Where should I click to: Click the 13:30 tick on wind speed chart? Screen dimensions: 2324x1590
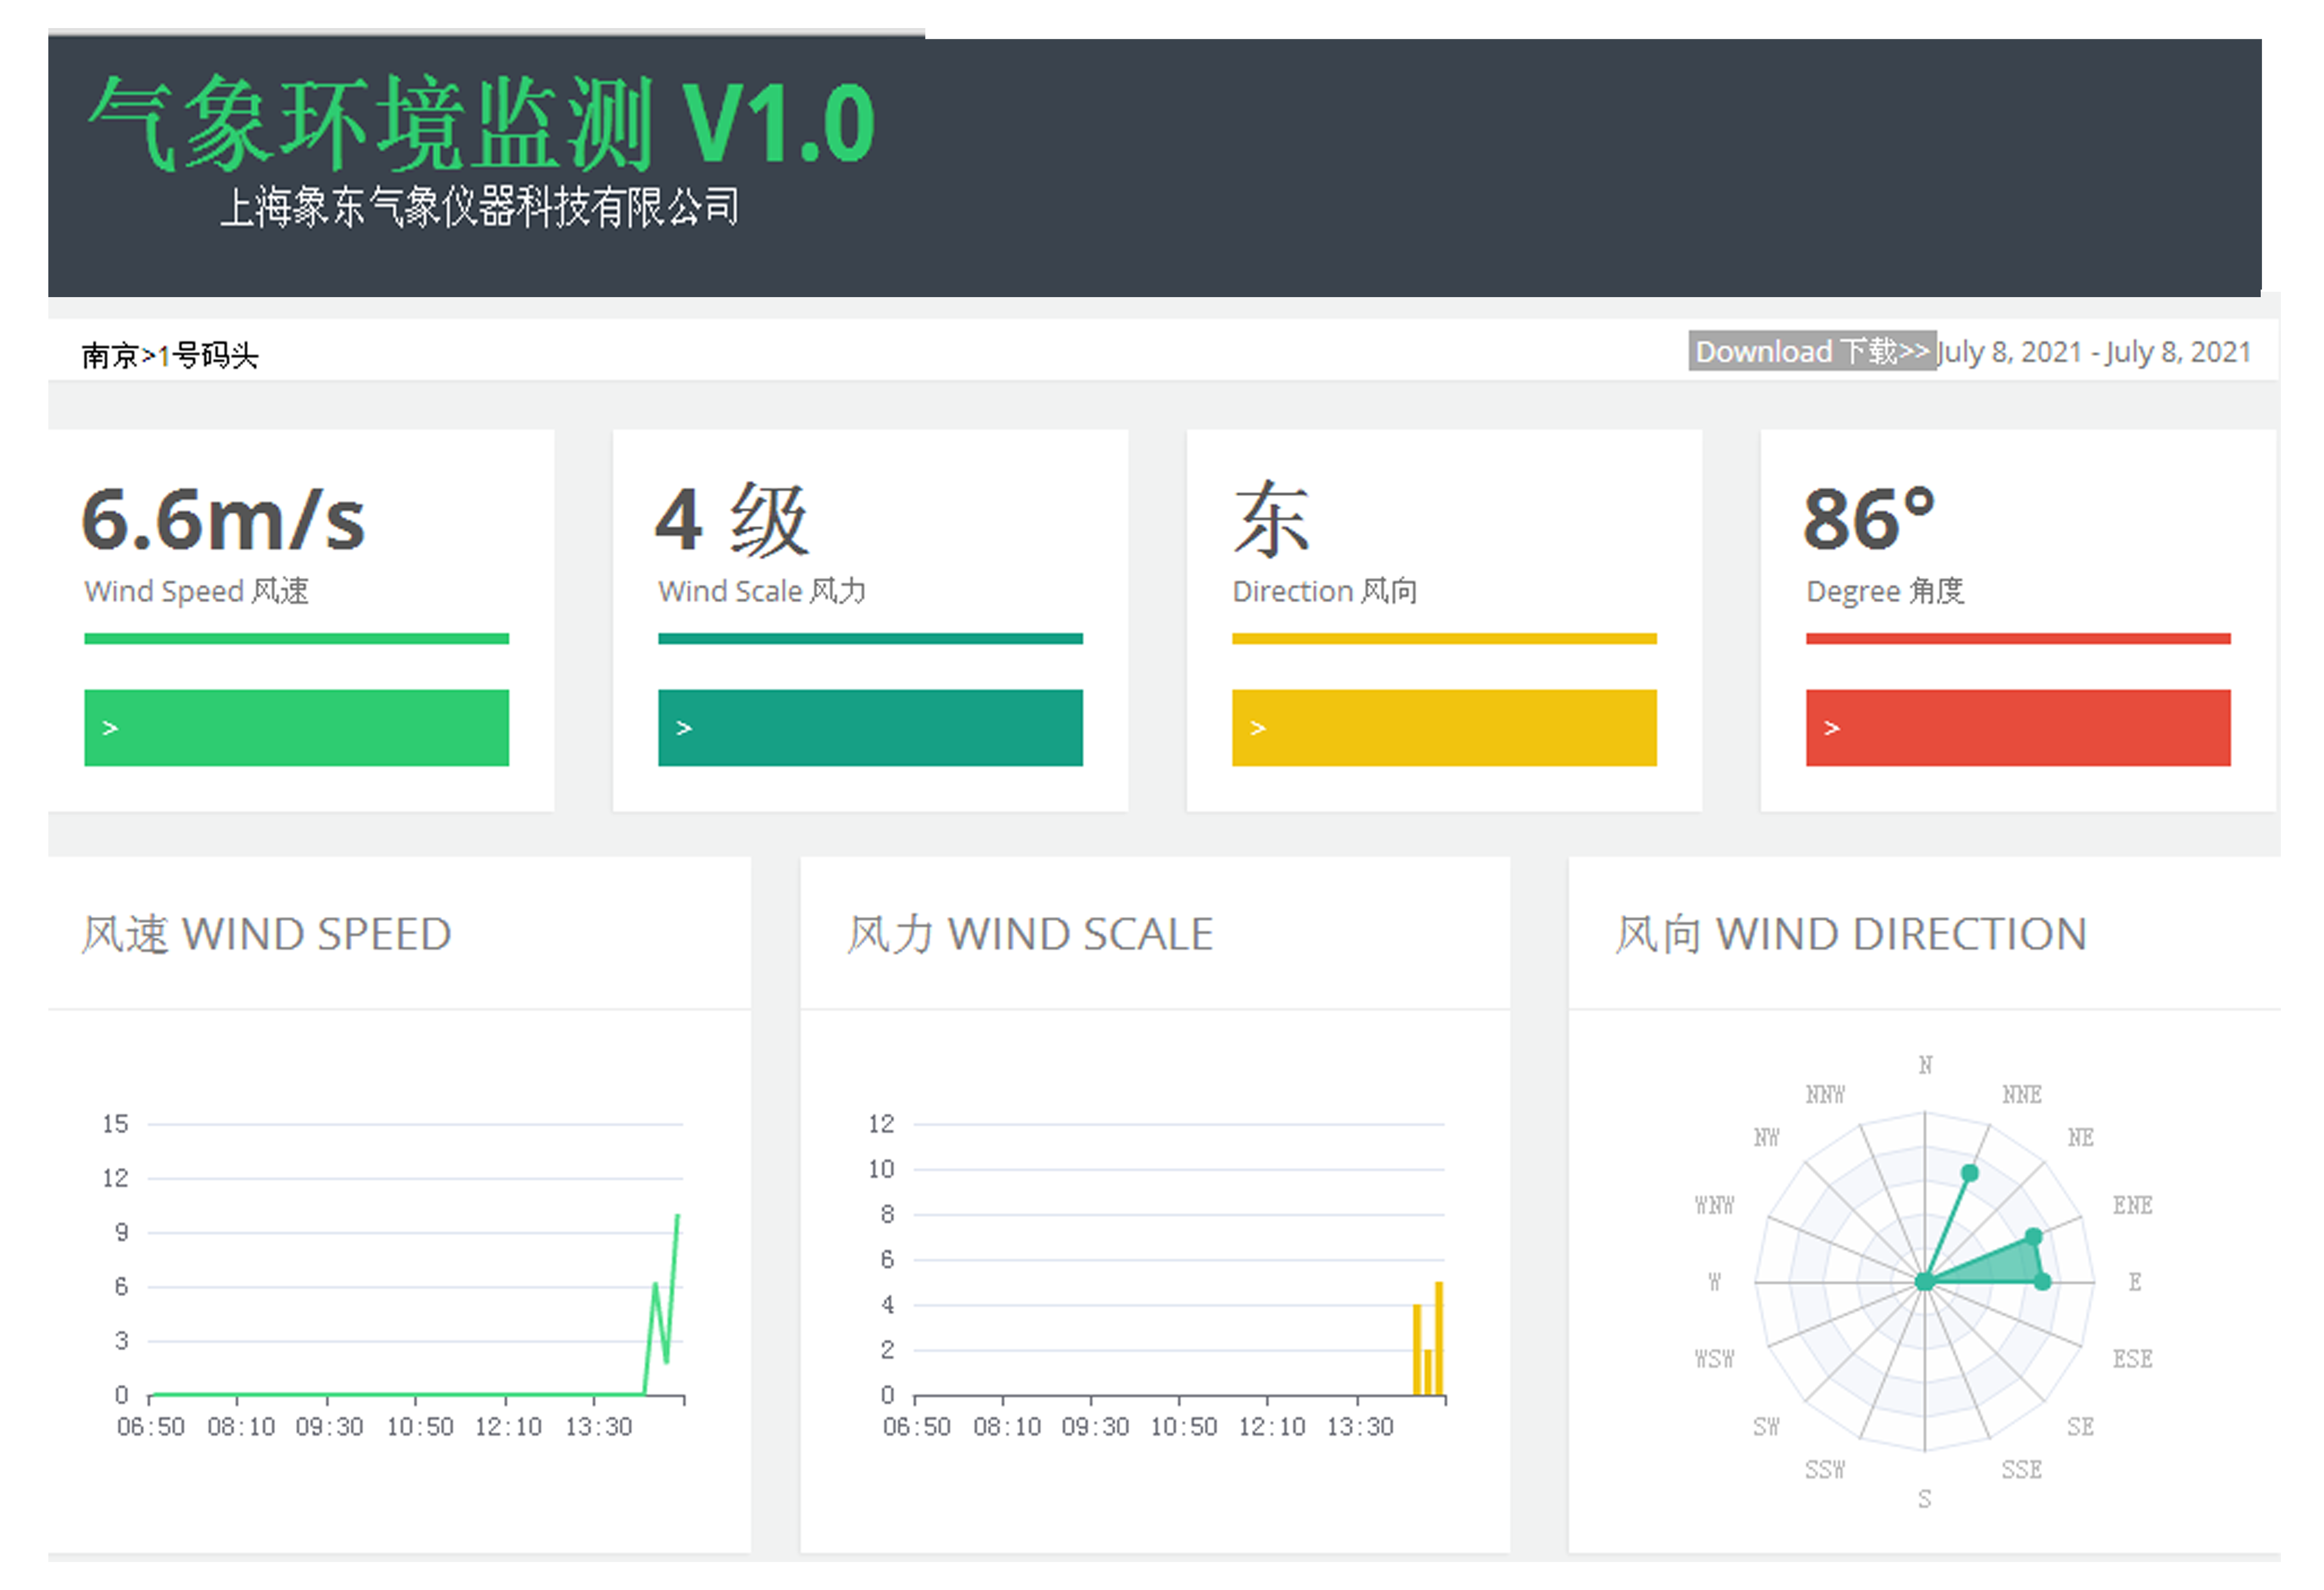(x=599, y=1427)
